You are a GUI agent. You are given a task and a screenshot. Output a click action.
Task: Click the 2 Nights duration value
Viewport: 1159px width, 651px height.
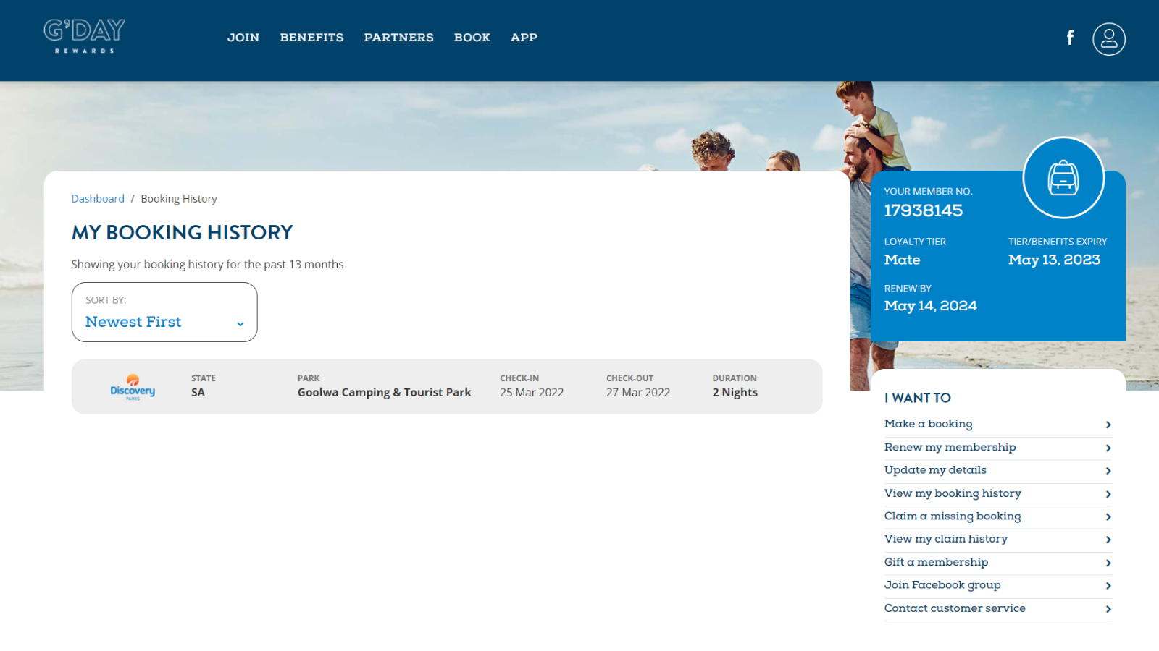click(x=735, y=393)
